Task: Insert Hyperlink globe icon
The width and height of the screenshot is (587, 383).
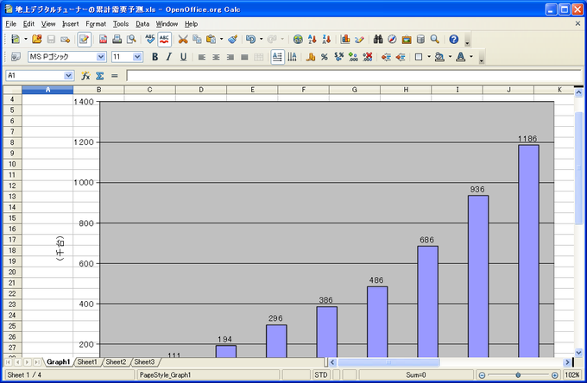Action: 298,39
